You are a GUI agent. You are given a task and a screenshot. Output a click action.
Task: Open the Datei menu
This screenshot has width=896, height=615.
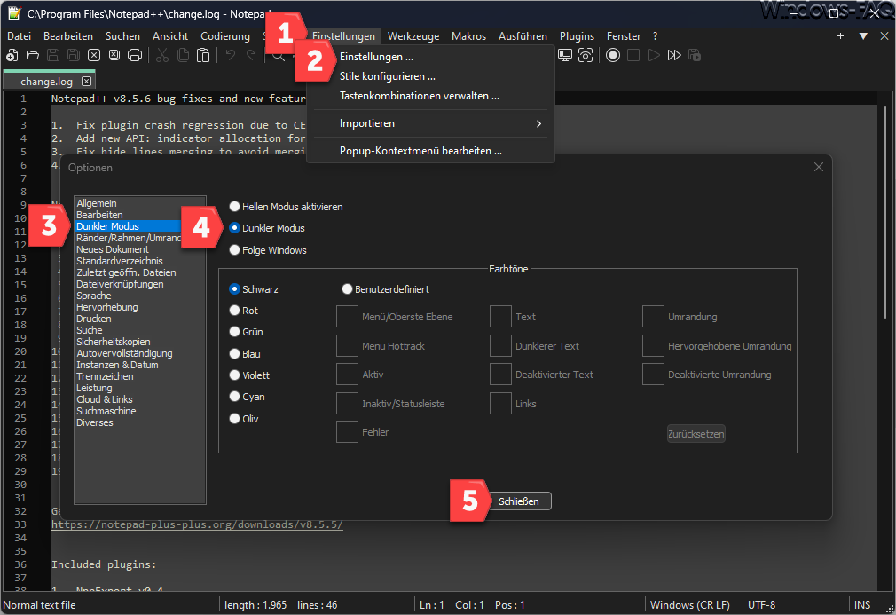click(20, 36)
